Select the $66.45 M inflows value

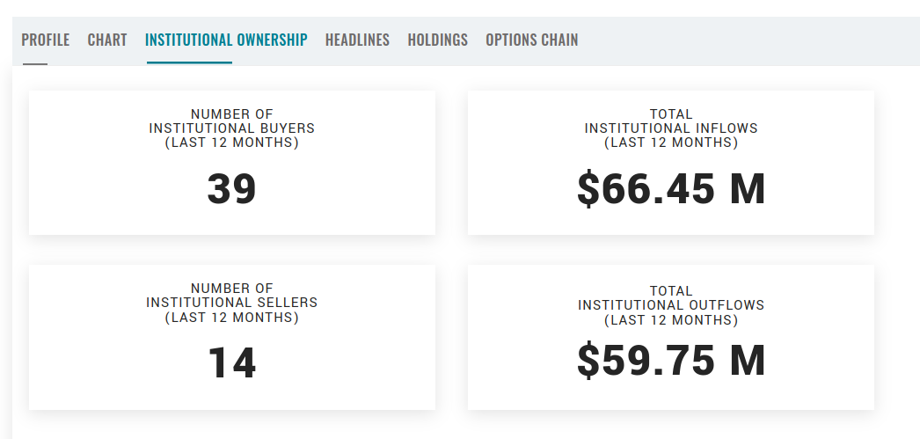point(671,190)
